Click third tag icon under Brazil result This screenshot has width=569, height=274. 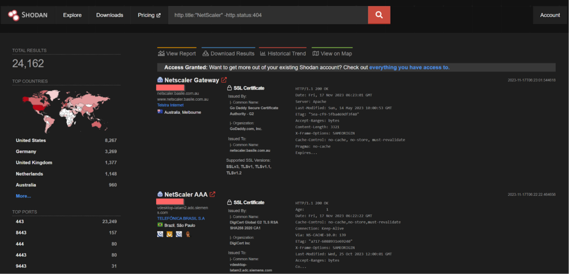pos(178,234)
